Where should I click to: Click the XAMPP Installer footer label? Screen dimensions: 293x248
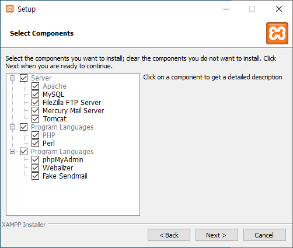[x=24, y=225]
